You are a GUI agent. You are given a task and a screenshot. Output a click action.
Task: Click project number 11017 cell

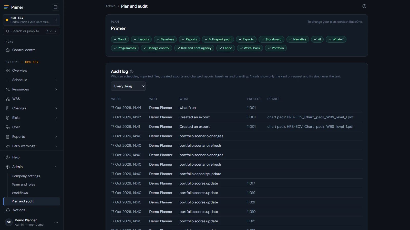pos(251,183)
